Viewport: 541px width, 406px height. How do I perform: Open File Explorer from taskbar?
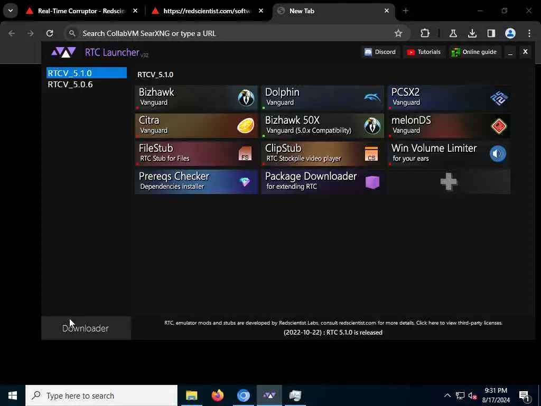pyautogui.click(x=191, y=395)
